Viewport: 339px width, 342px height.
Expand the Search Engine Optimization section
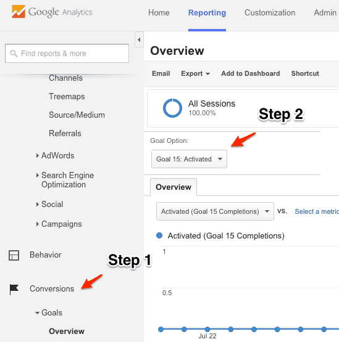[65, 180]
